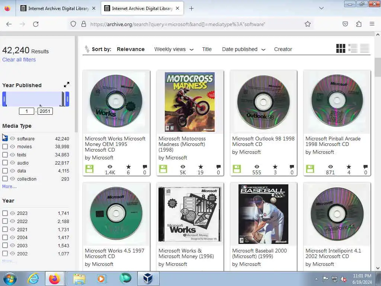Reload the page with the refresh icon
The height and width of the screenshot is (286, 381).
pyautogui.click(x=36, y=24)
